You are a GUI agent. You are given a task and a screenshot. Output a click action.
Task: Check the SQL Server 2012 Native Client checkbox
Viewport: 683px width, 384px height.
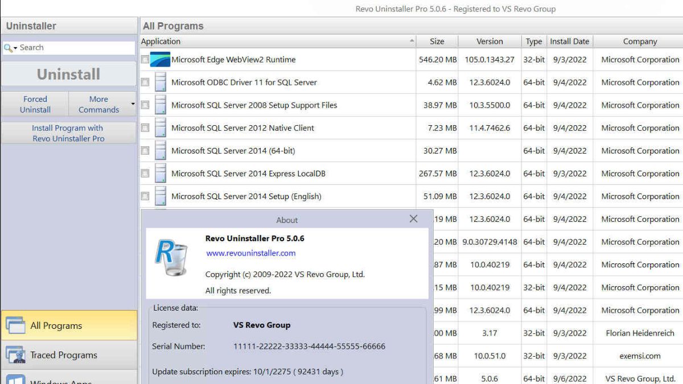point(145,127)
